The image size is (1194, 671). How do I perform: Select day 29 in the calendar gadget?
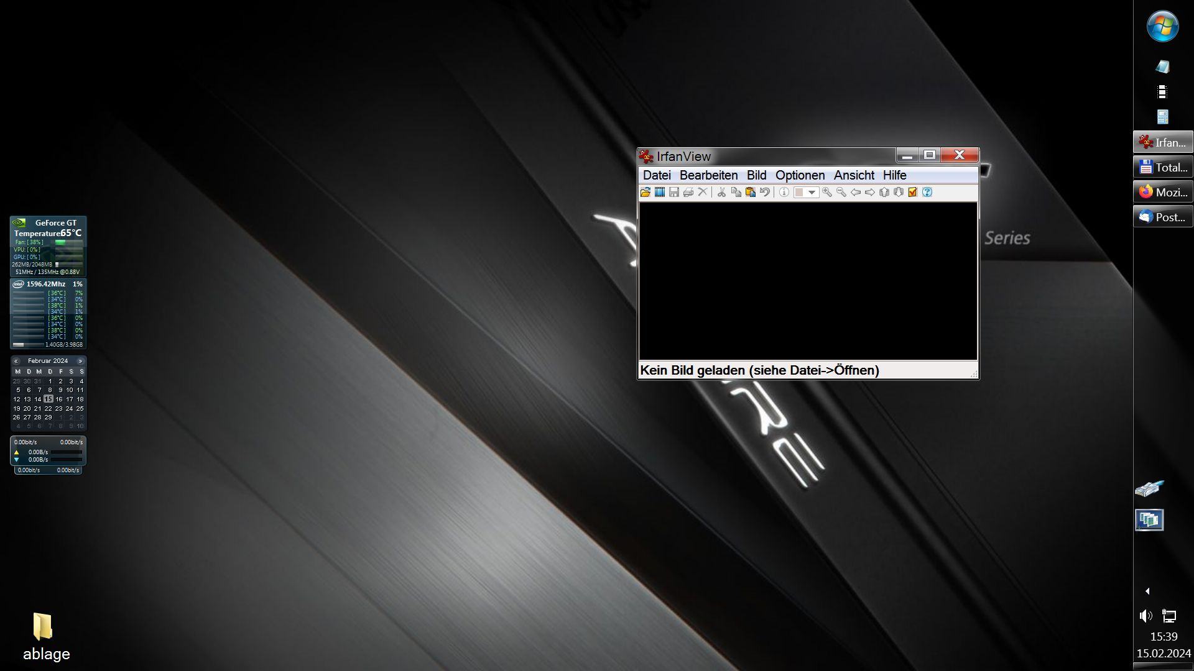tap(49, 418)
